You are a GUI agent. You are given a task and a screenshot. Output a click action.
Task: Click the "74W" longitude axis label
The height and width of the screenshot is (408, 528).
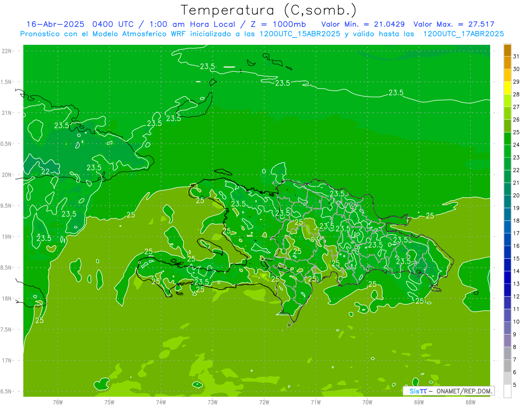[x=161, y=402]
